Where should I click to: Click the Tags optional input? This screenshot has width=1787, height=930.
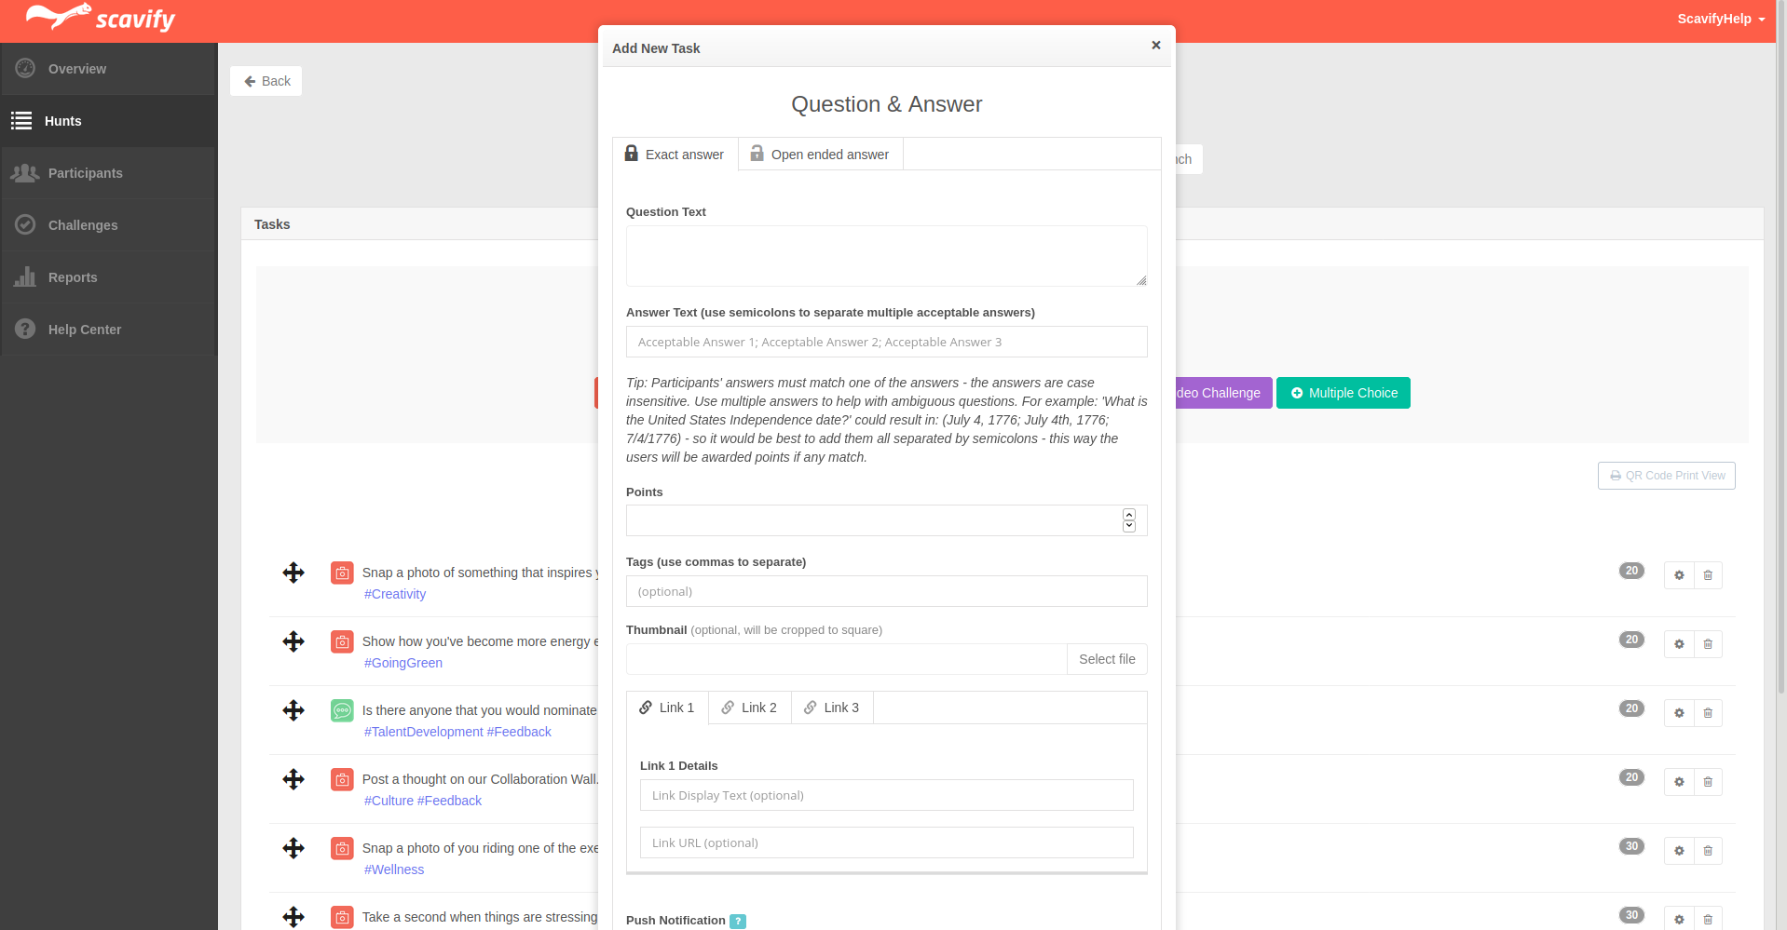pyautogui.click(x=887, y=591)
